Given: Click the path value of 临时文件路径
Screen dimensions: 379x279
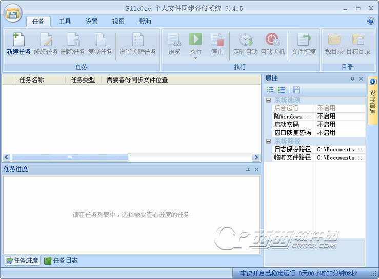Looking at the screenshot, I should [340, 157].
